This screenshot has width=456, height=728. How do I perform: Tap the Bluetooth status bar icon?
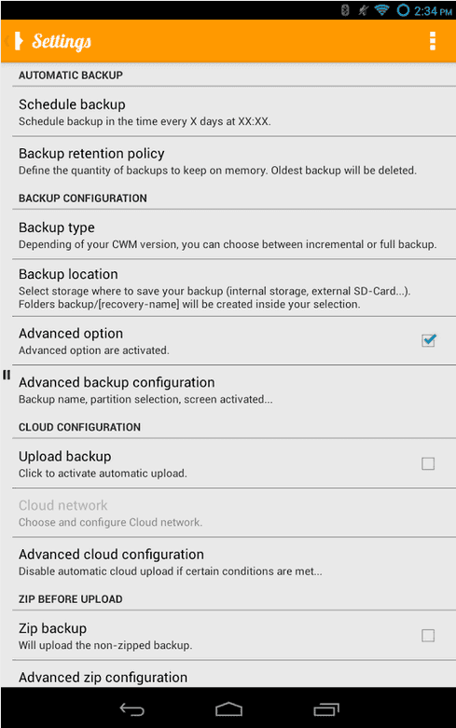click(x=345, y=9)
